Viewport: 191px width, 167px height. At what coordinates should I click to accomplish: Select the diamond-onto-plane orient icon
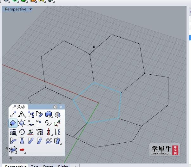click(31, 123)
